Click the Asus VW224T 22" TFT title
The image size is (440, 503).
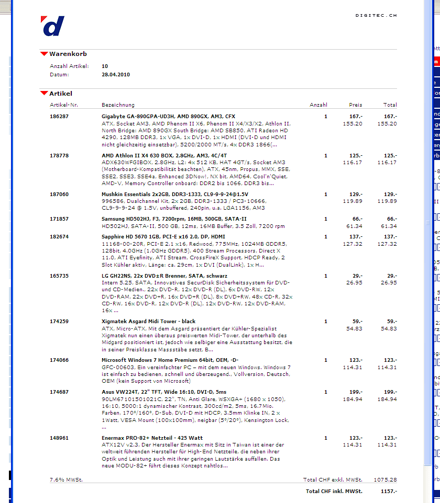coord(164,392)
